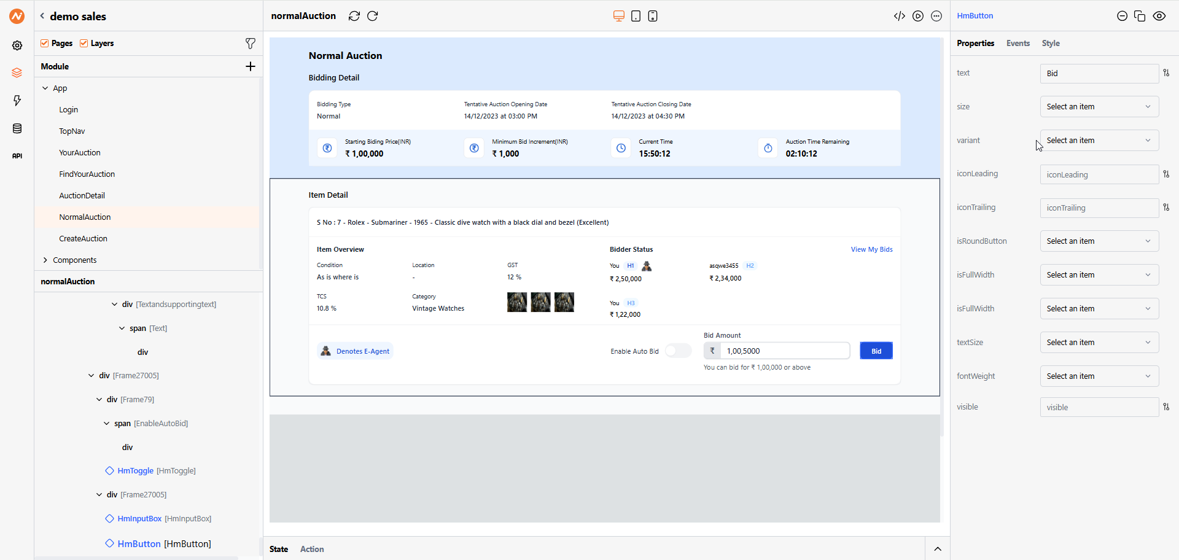Open the code view icon
The image size is (1179, 560).
pyautogui.click(x=900, y=16)
